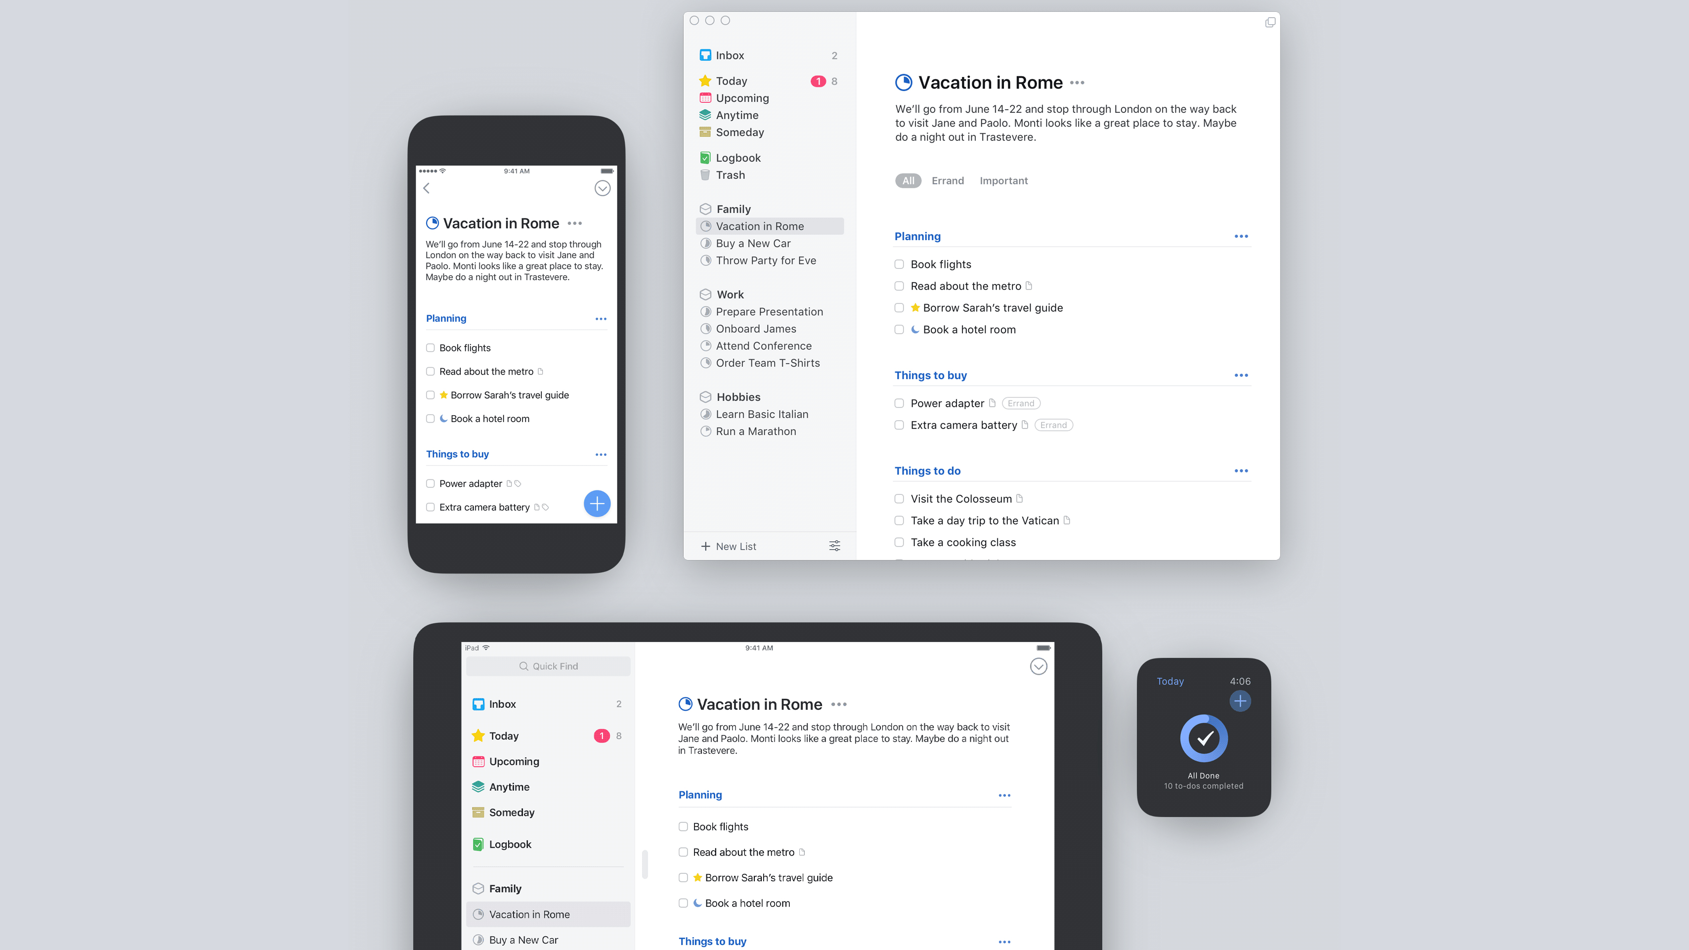Click the Trash icon in sidebar
Viewport: 1689px width, 950px height.
[705, 174]
